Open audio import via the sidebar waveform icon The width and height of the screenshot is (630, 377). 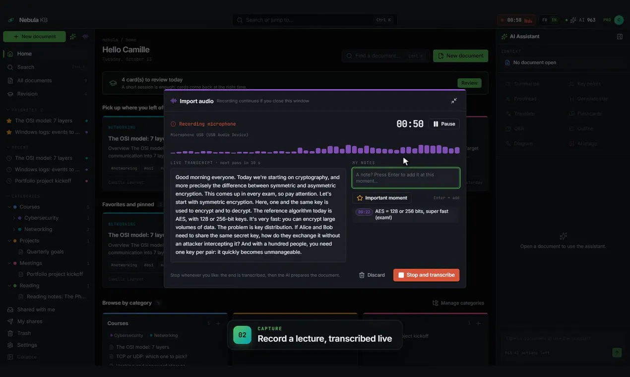coord(85,37)
